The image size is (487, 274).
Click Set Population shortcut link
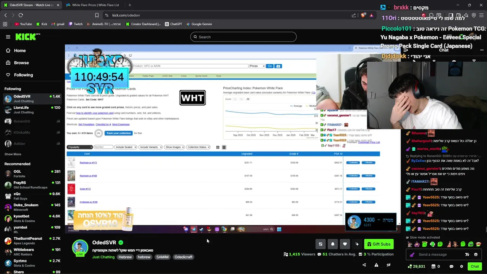tap(86, 124)
